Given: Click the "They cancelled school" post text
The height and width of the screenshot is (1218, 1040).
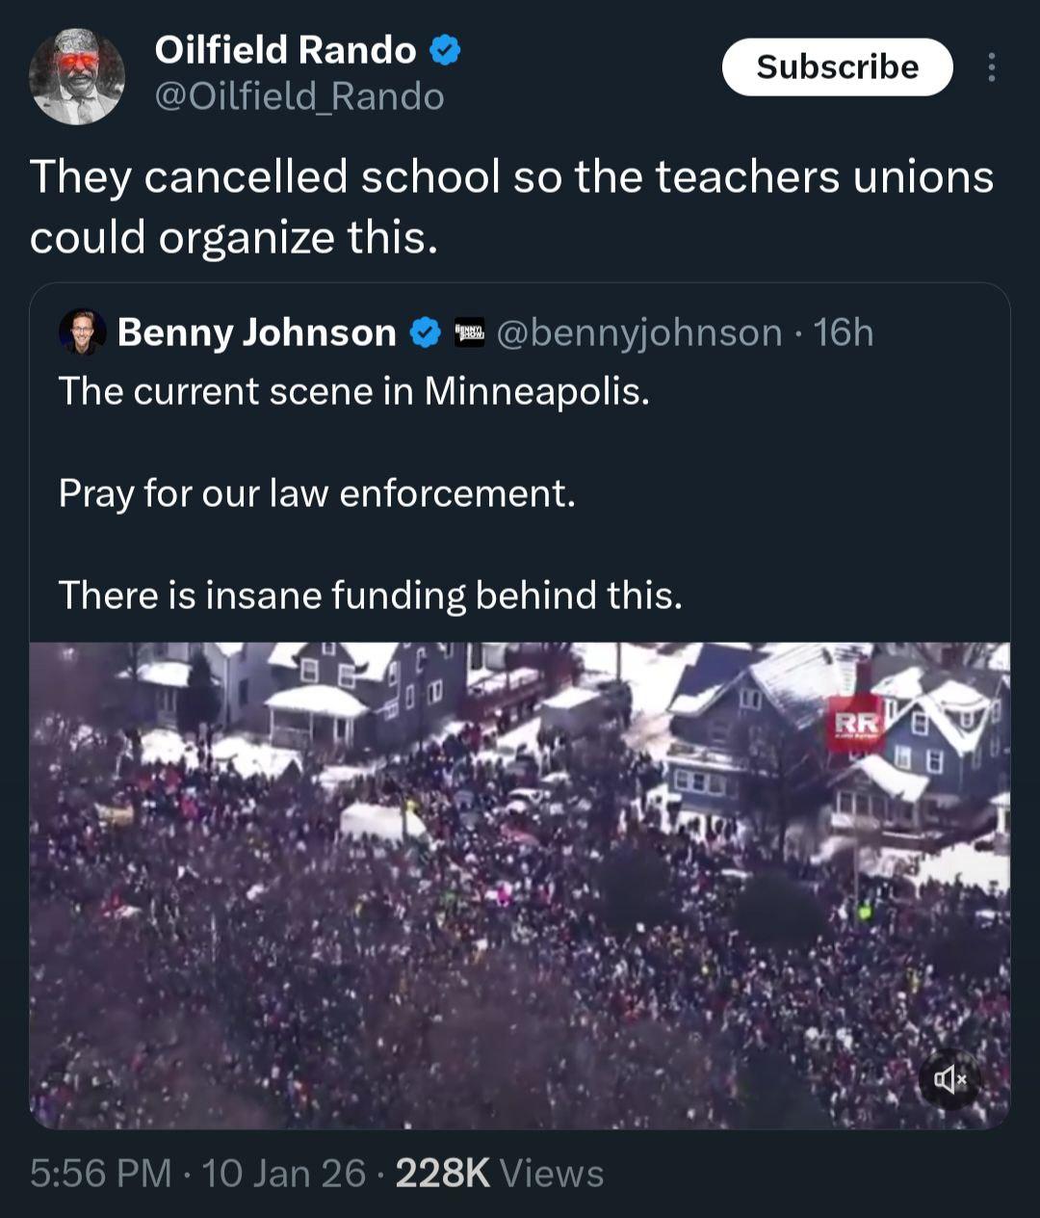Looking at the screenshot, I should click(510, 206).
